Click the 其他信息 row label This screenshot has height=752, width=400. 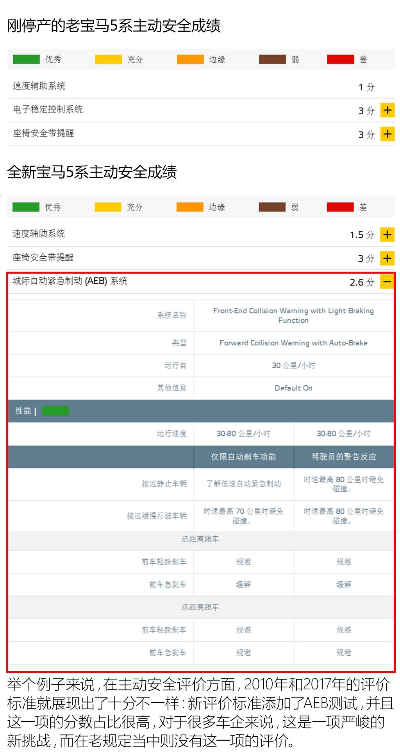[x=172, y=388]
